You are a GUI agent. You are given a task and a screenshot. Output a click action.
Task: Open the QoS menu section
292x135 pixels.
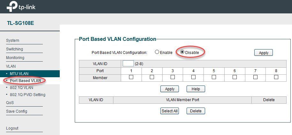tap(10, 103)
